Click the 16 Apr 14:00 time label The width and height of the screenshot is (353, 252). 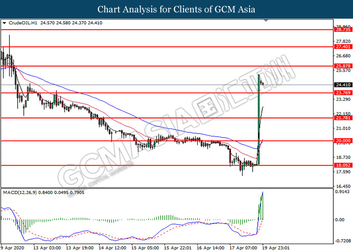pos(210,248)
